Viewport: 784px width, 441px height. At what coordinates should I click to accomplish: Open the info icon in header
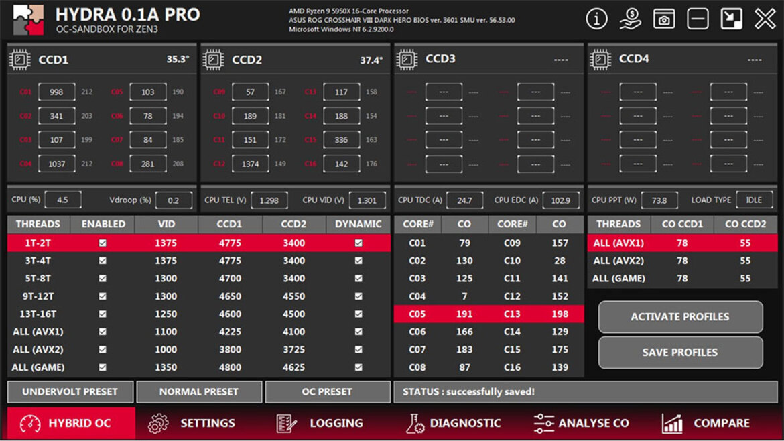click(596, 19)
